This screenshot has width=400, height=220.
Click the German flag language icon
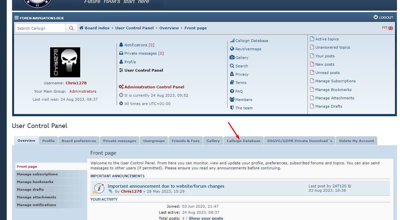point(385,28)
